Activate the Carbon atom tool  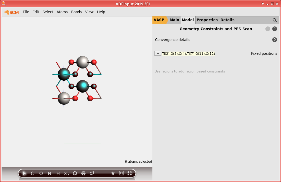(x=32, y=173)
